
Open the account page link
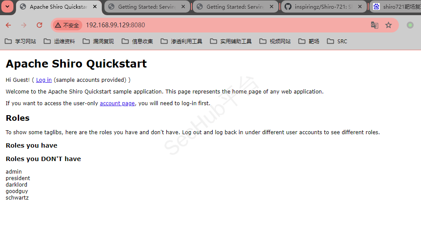tap(117, 103)
